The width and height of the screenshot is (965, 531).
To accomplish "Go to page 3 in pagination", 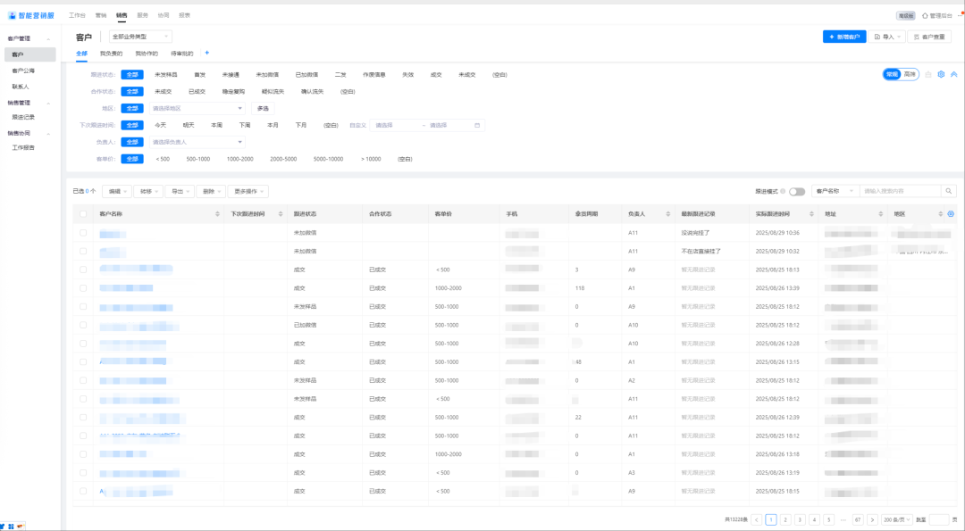I will (800, 520).
